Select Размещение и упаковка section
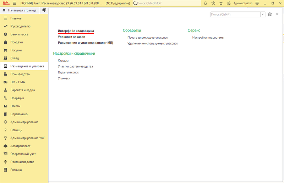284x183 pixels. coord(24,66)
